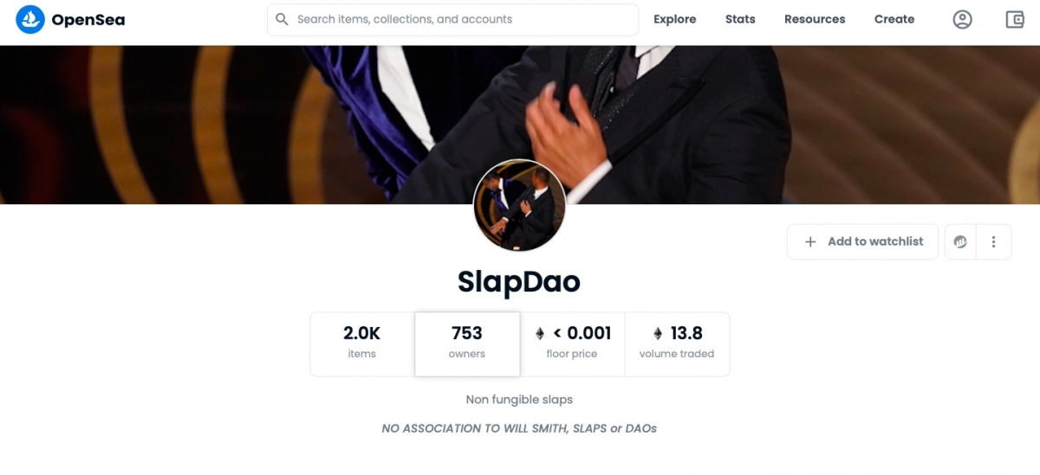Image resolution: width=1040 pixels, height=475 pixels.
Task: Click the Add to watchlist button
Action: 864,242
